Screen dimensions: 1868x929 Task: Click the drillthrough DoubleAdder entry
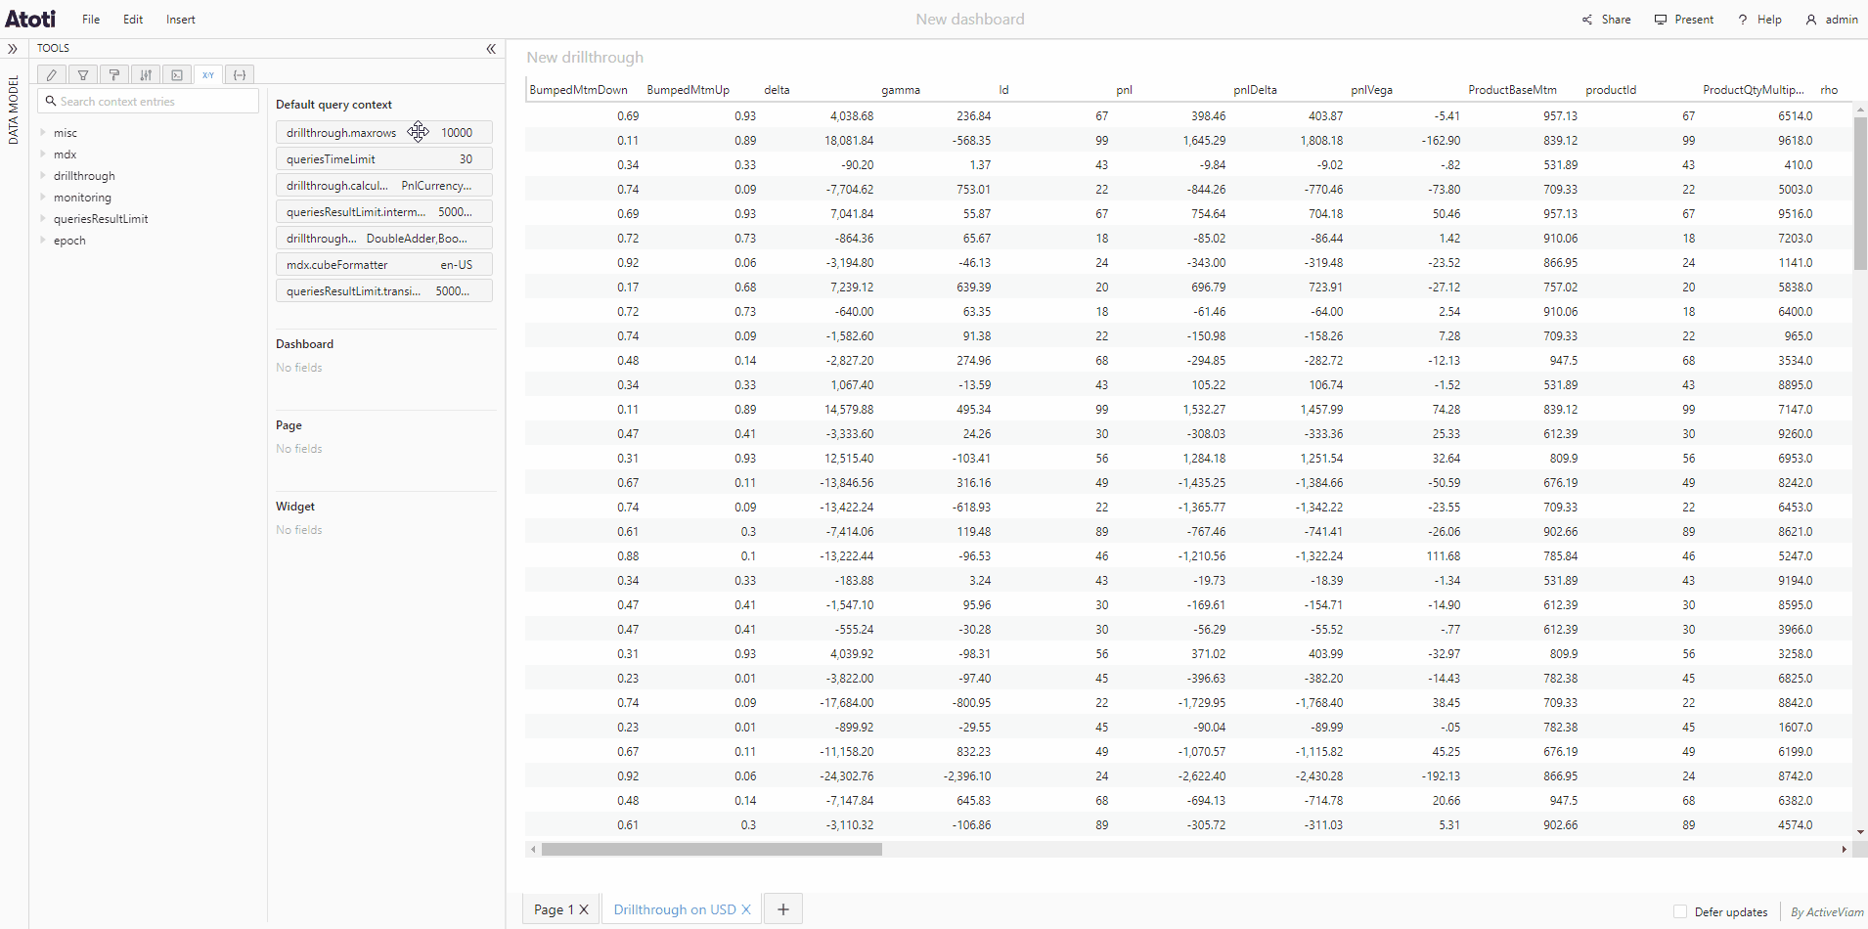384,239
